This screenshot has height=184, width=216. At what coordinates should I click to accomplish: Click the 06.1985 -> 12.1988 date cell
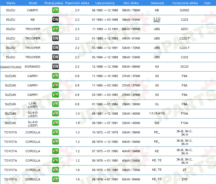click(105, 10)
